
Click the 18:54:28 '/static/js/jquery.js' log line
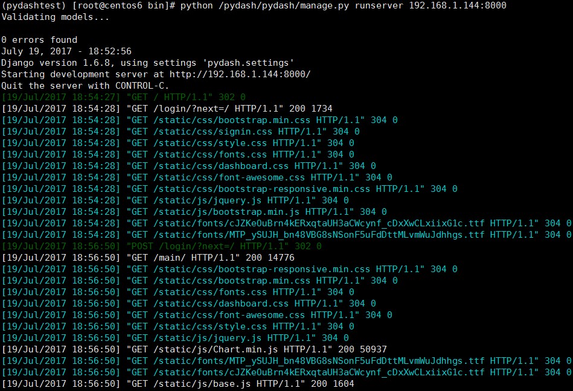(175, 200)
